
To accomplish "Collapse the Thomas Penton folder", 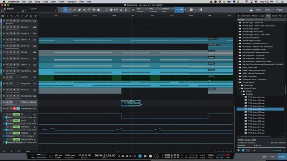I will [x=238, y=82].
